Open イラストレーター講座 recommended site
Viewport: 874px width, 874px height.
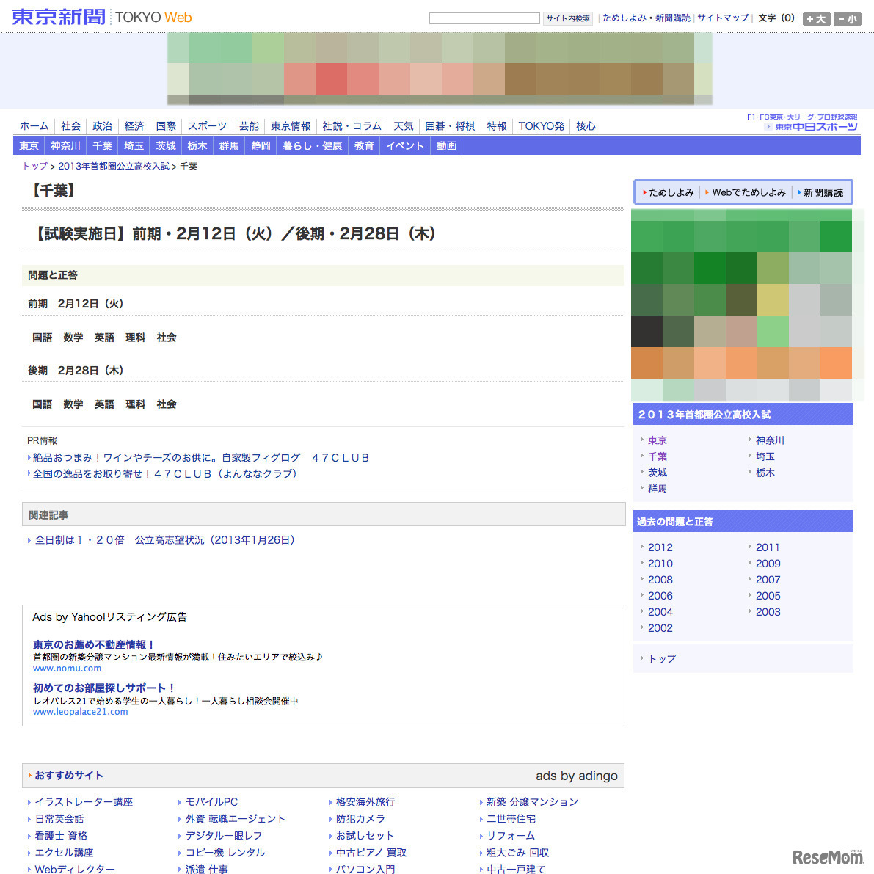click(84, 802)
